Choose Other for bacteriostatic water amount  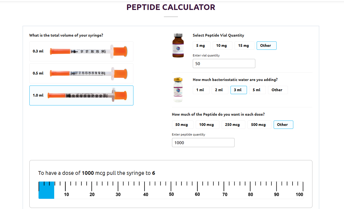click(278, 90)
